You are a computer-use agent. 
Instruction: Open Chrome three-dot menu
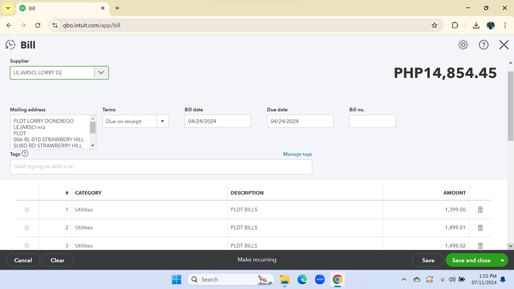click(x=505, y=25)
